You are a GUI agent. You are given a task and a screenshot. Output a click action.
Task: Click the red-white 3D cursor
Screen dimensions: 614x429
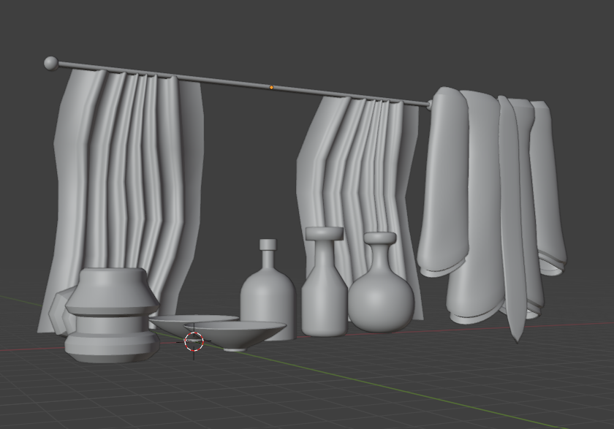tap(194, 342)
